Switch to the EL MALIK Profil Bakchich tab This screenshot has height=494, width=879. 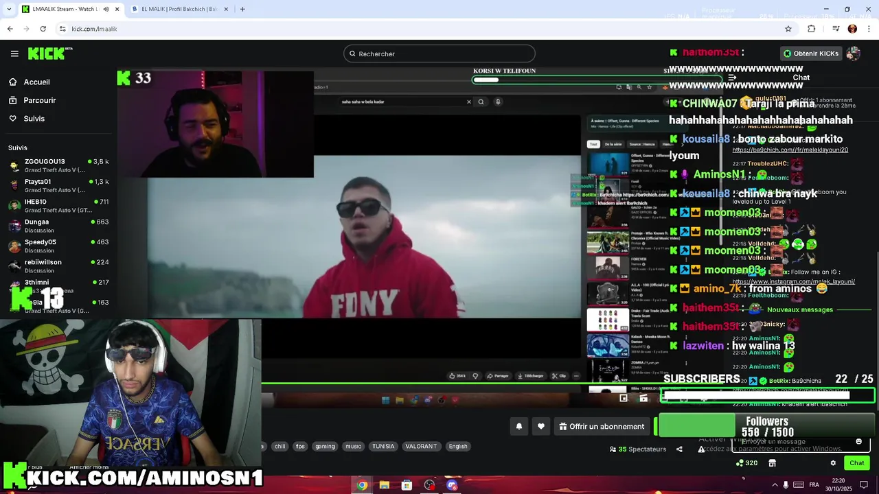click(180, 9)
